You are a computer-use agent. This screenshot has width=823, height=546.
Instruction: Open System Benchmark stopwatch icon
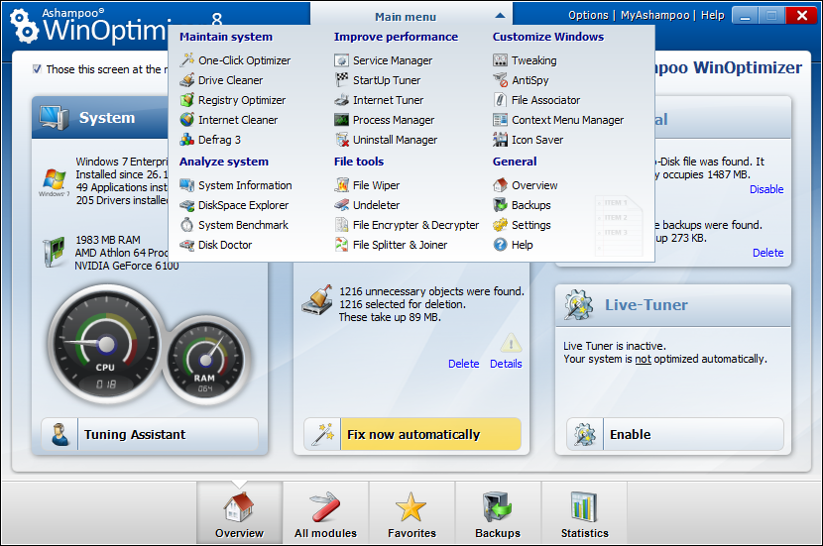(186, 225)
